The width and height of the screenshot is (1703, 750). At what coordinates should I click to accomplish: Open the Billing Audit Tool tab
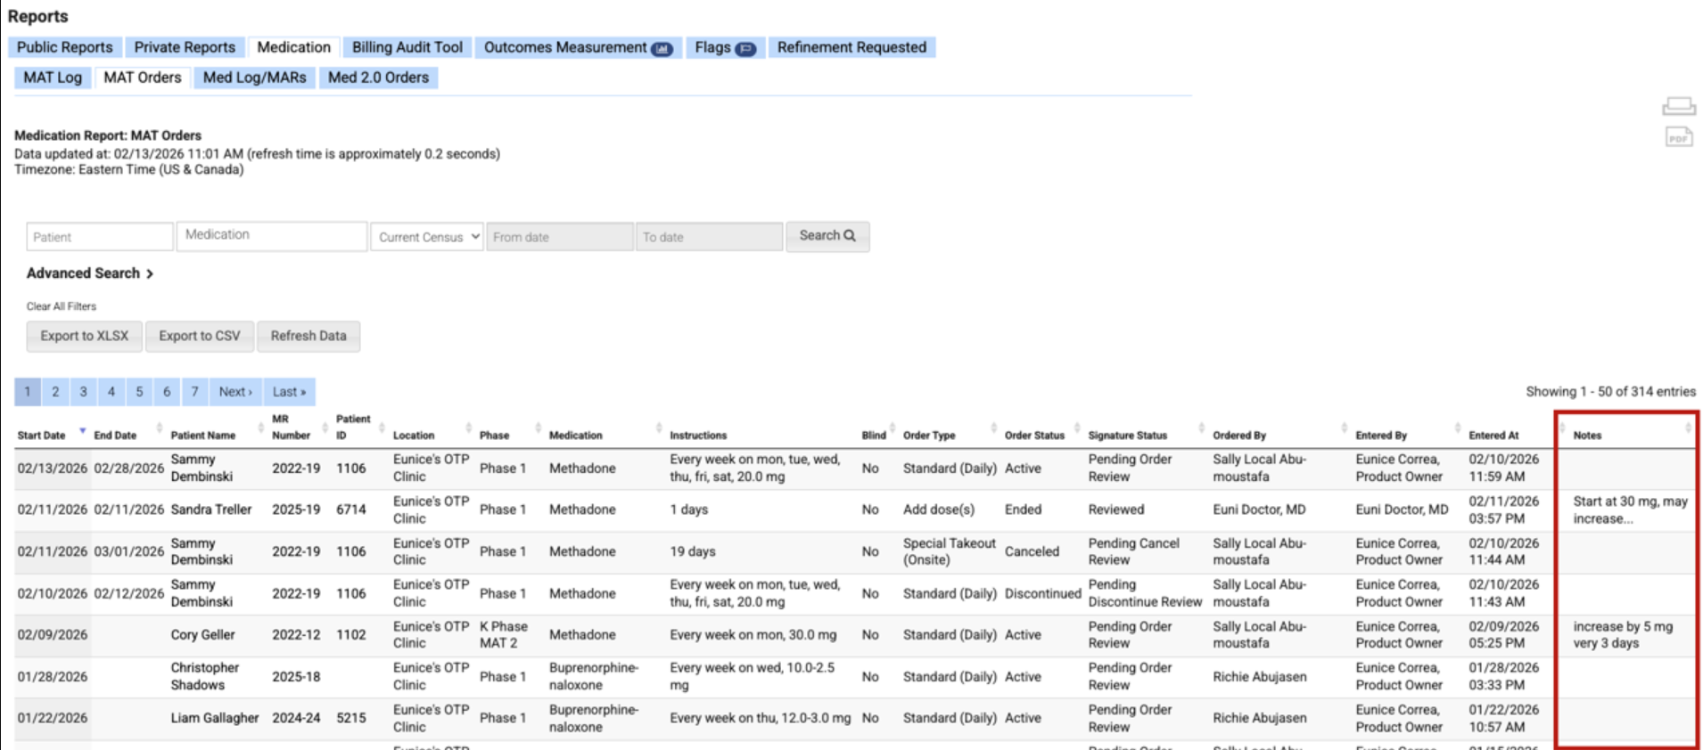(407, 47)
